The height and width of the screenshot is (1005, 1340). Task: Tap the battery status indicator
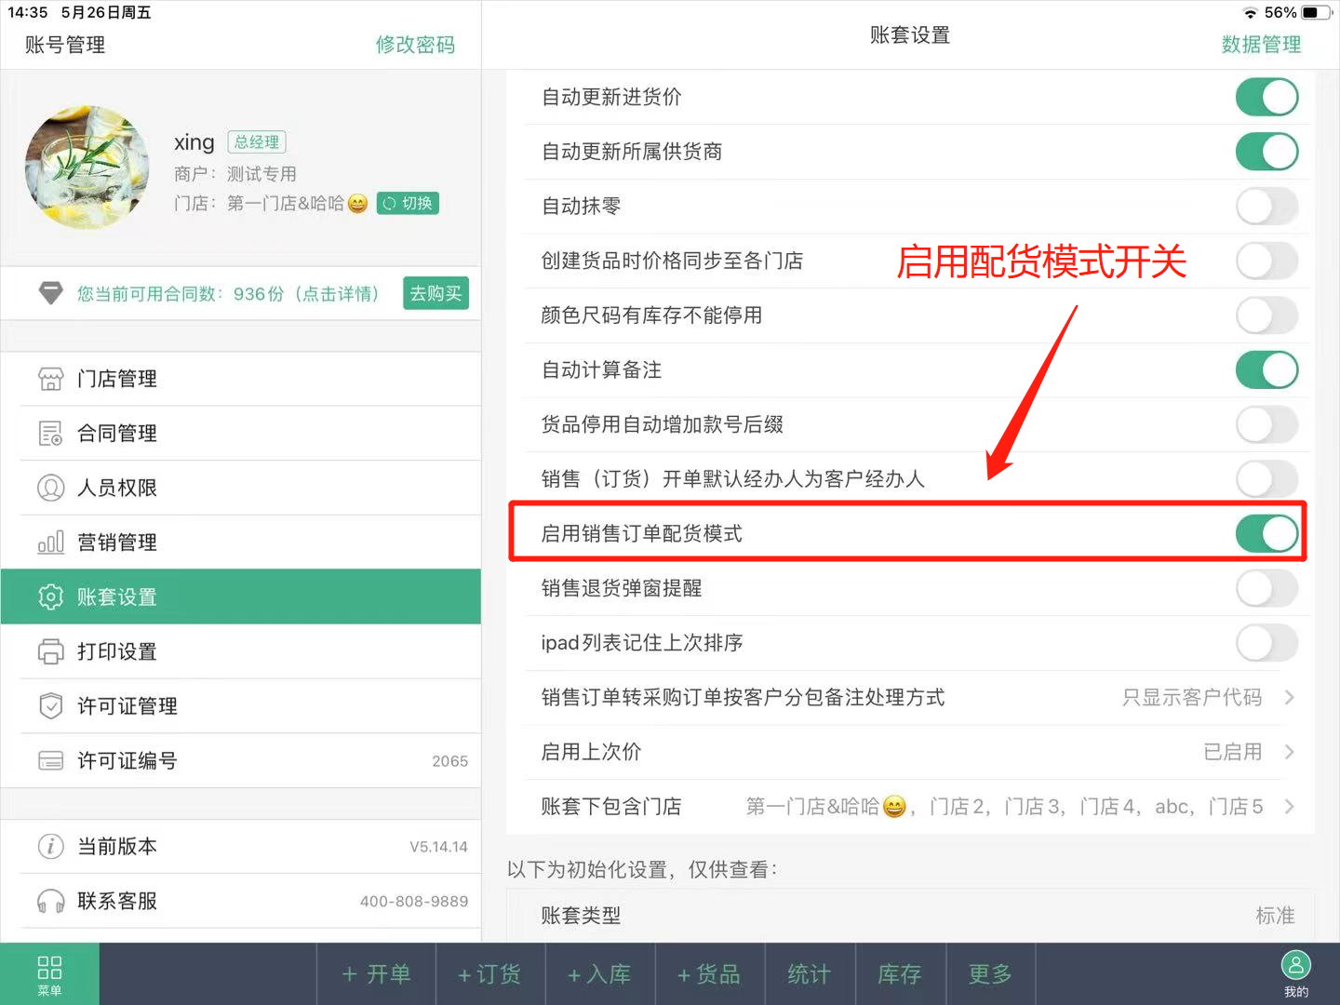point(1316,12)
